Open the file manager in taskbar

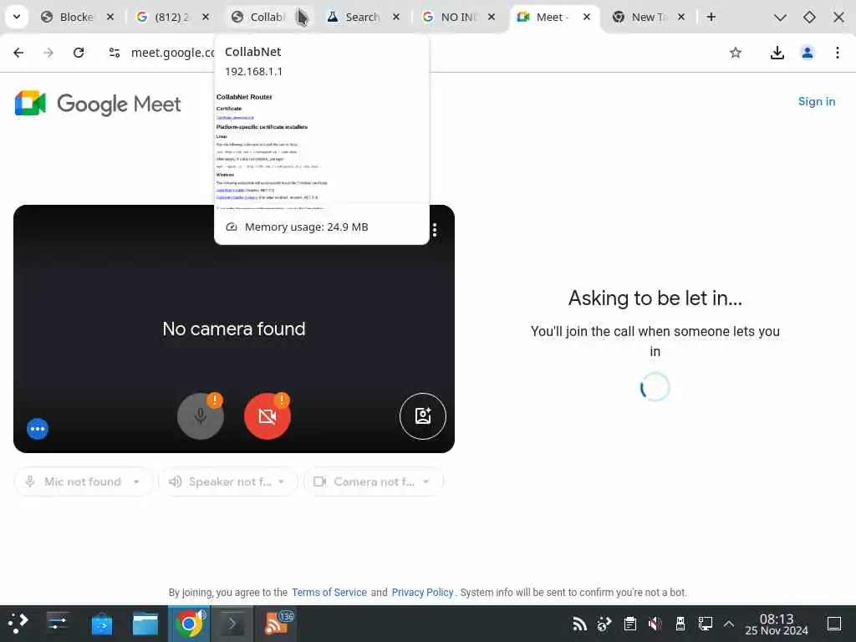[x=145, y=624]
